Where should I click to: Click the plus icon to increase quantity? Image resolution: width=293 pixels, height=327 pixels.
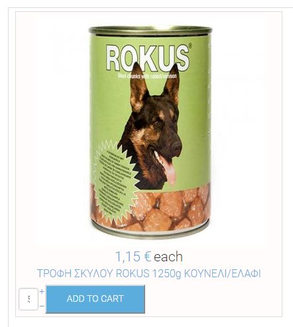pos(42,291)
